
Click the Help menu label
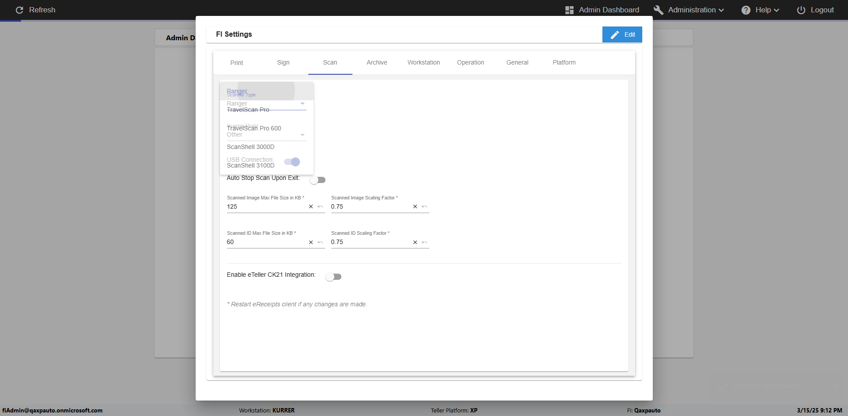[x=763, y=10]
